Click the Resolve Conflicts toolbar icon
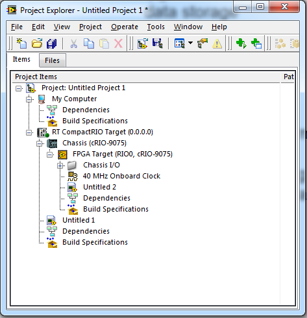The image size is (307, 318). (203, 43)
